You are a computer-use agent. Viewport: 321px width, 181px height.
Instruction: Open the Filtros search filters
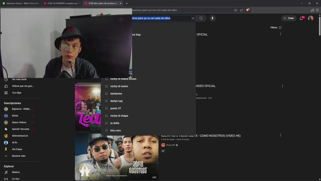276,27
